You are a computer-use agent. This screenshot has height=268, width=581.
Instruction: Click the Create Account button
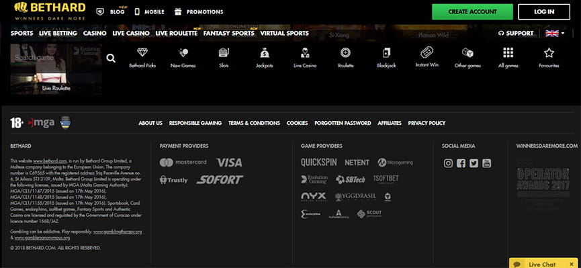click(x=472, y=12)
